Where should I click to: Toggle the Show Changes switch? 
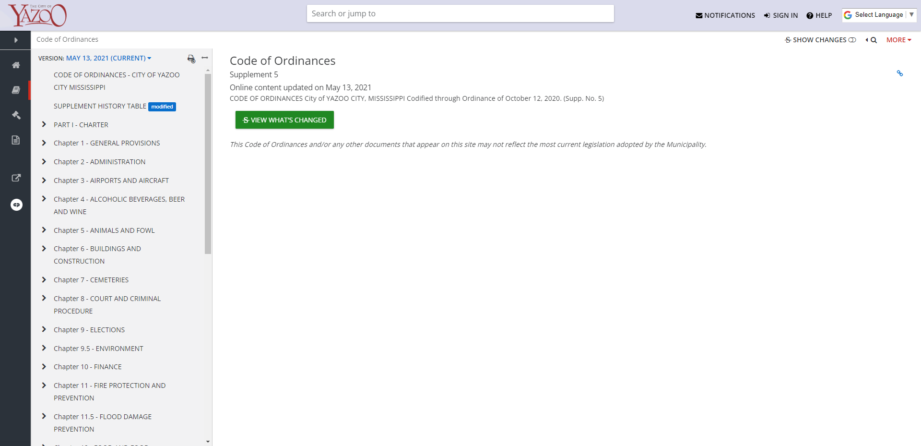coord(852,40)
